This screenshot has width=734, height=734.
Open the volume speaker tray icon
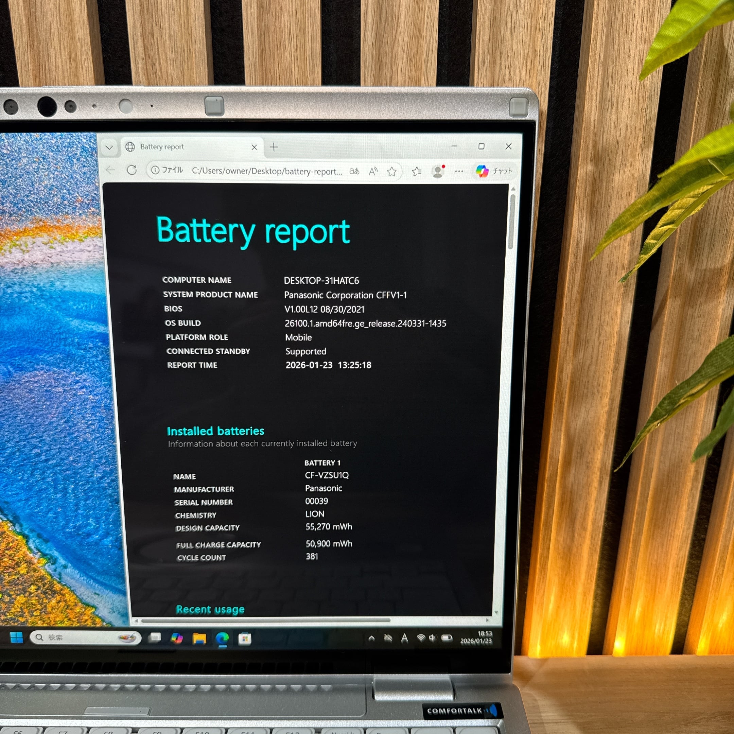[432, 638]
